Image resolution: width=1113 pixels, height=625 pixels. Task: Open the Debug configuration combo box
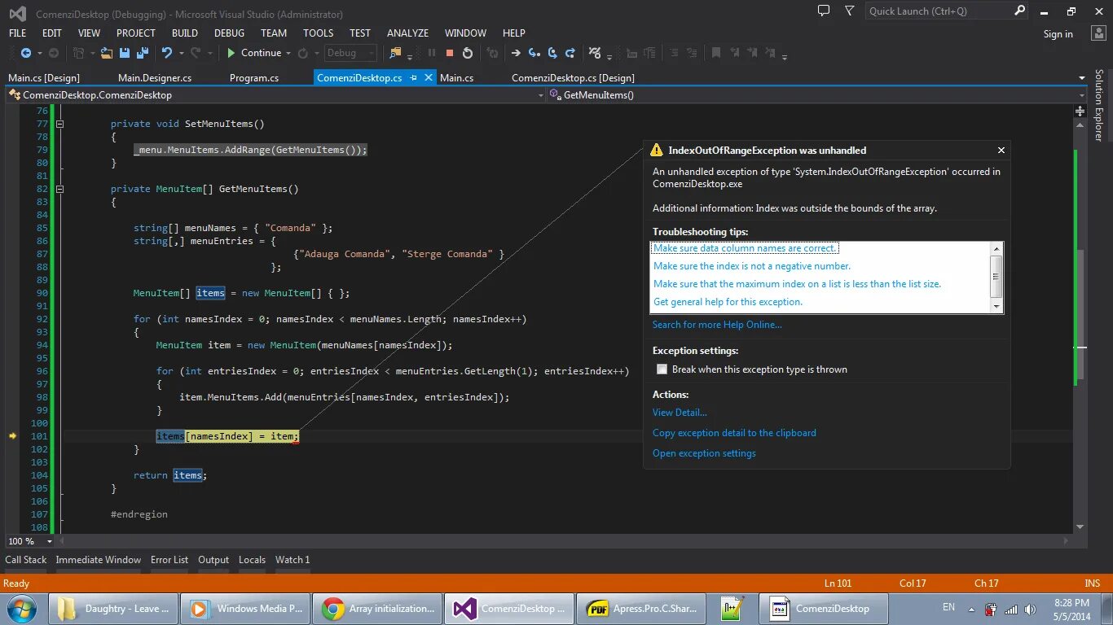tap(350, 53)
